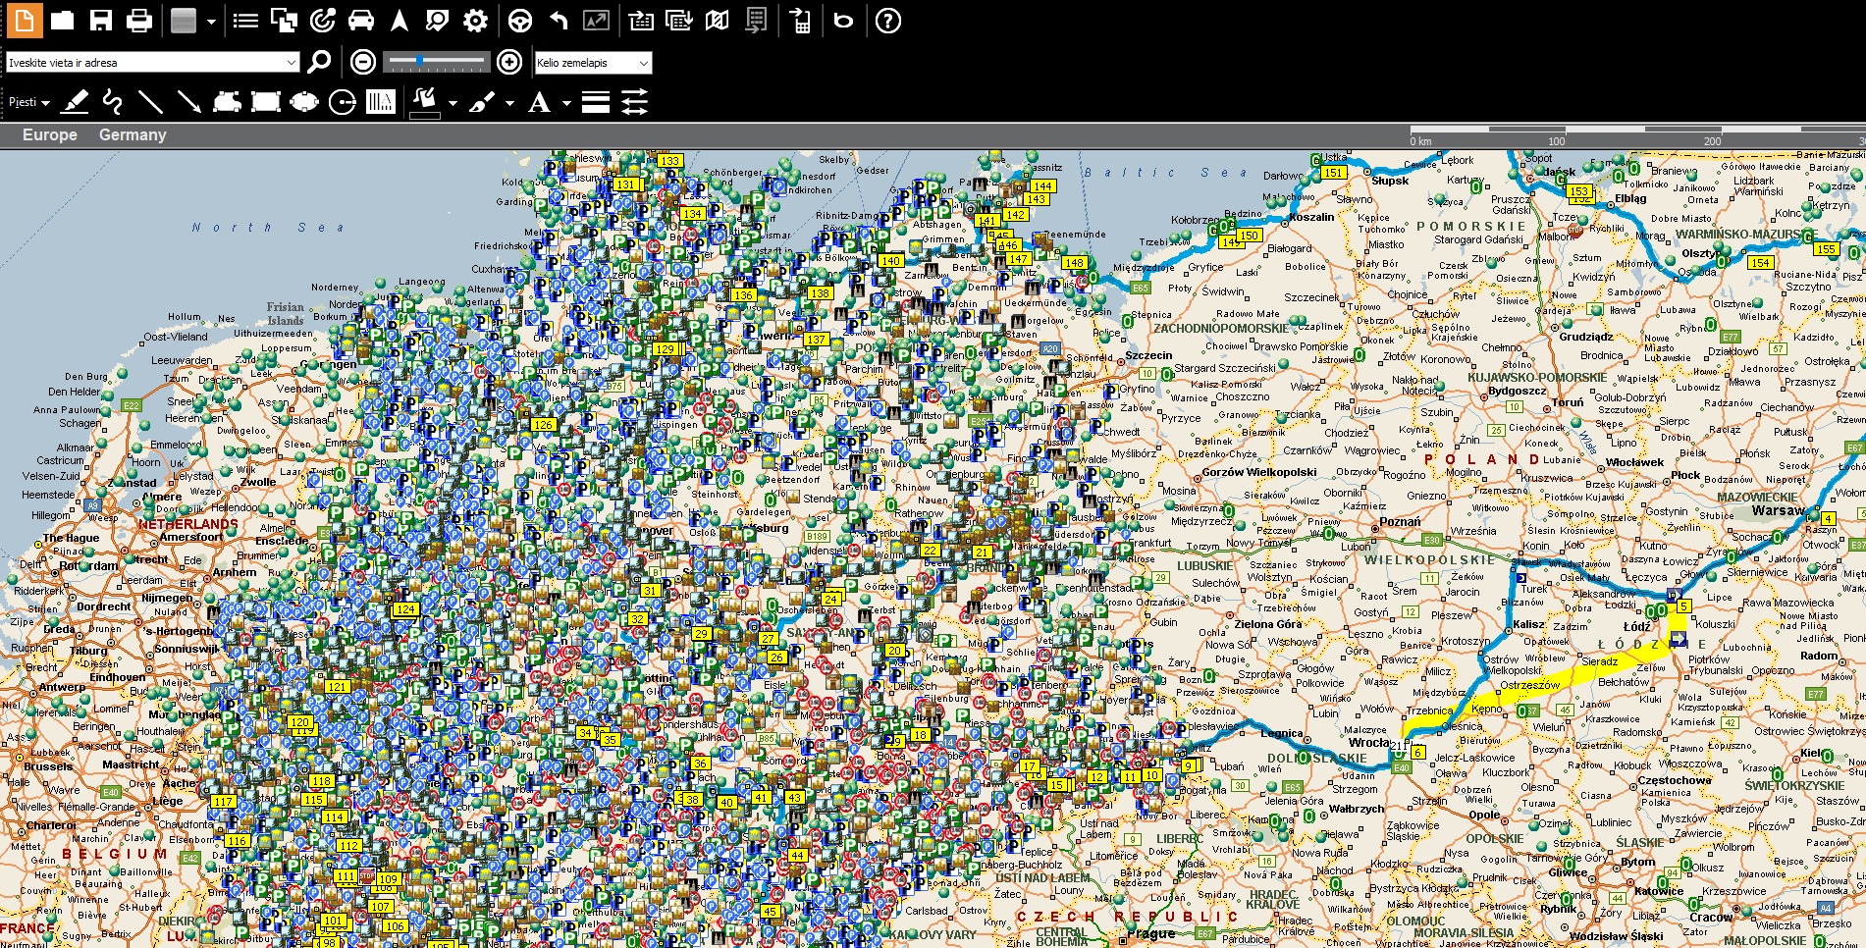Expand the dropdown next to gray box button
Viewport: 1866px width, 948px height.
pyautogui.click(x=211, y=22)
